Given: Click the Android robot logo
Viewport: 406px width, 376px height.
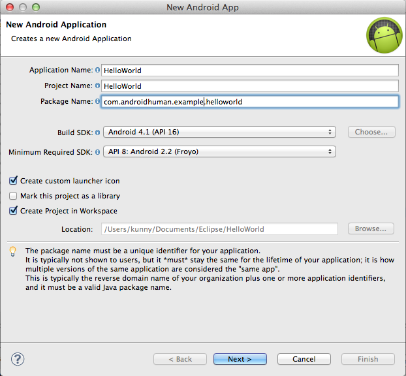Looking at the screenshot, I should pyautogui.click(x=384, y=35).
